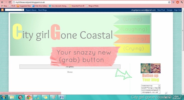Click code box scrollbar up arrow
The height and width of the screenshot is (100, 184).
point(159,85)
